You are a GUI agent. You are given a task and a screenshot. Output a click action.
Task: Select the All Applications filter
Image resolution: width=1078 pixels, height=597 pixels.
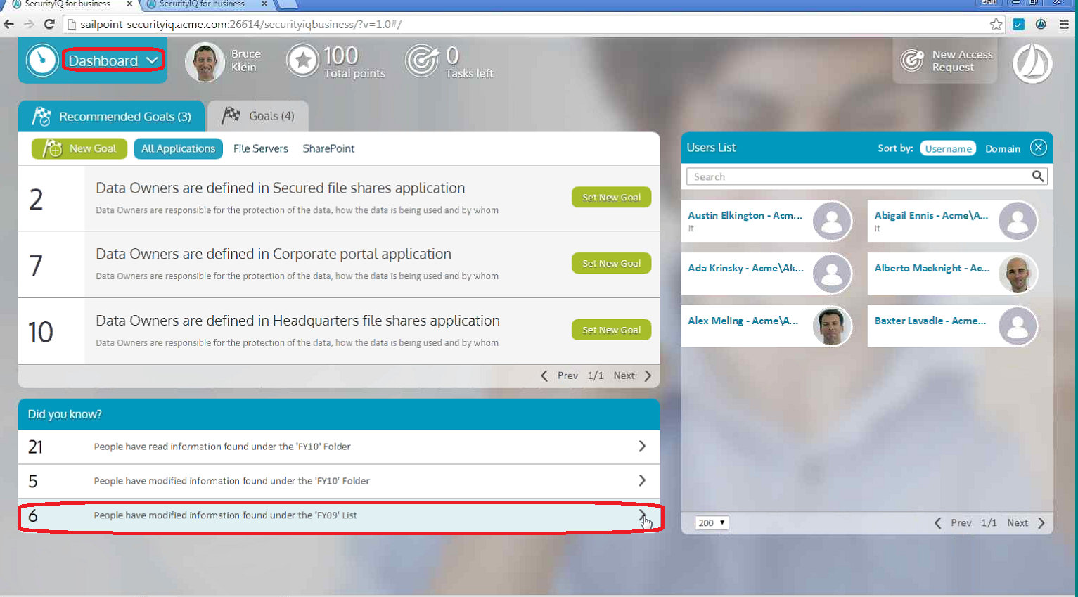tap(179, 148)
